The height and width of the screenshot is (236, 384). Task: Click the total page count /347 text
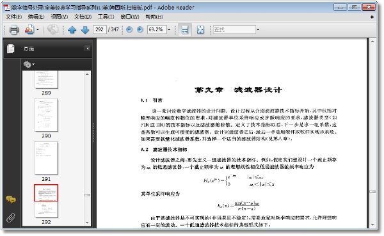coord(113,29)
